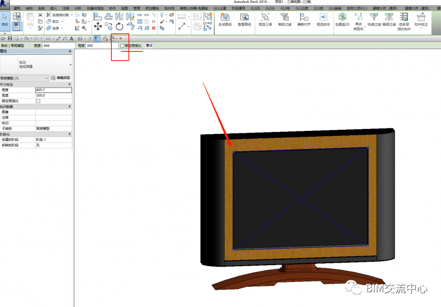
Task: Close the 属性 properties panel
Action: 70,51
